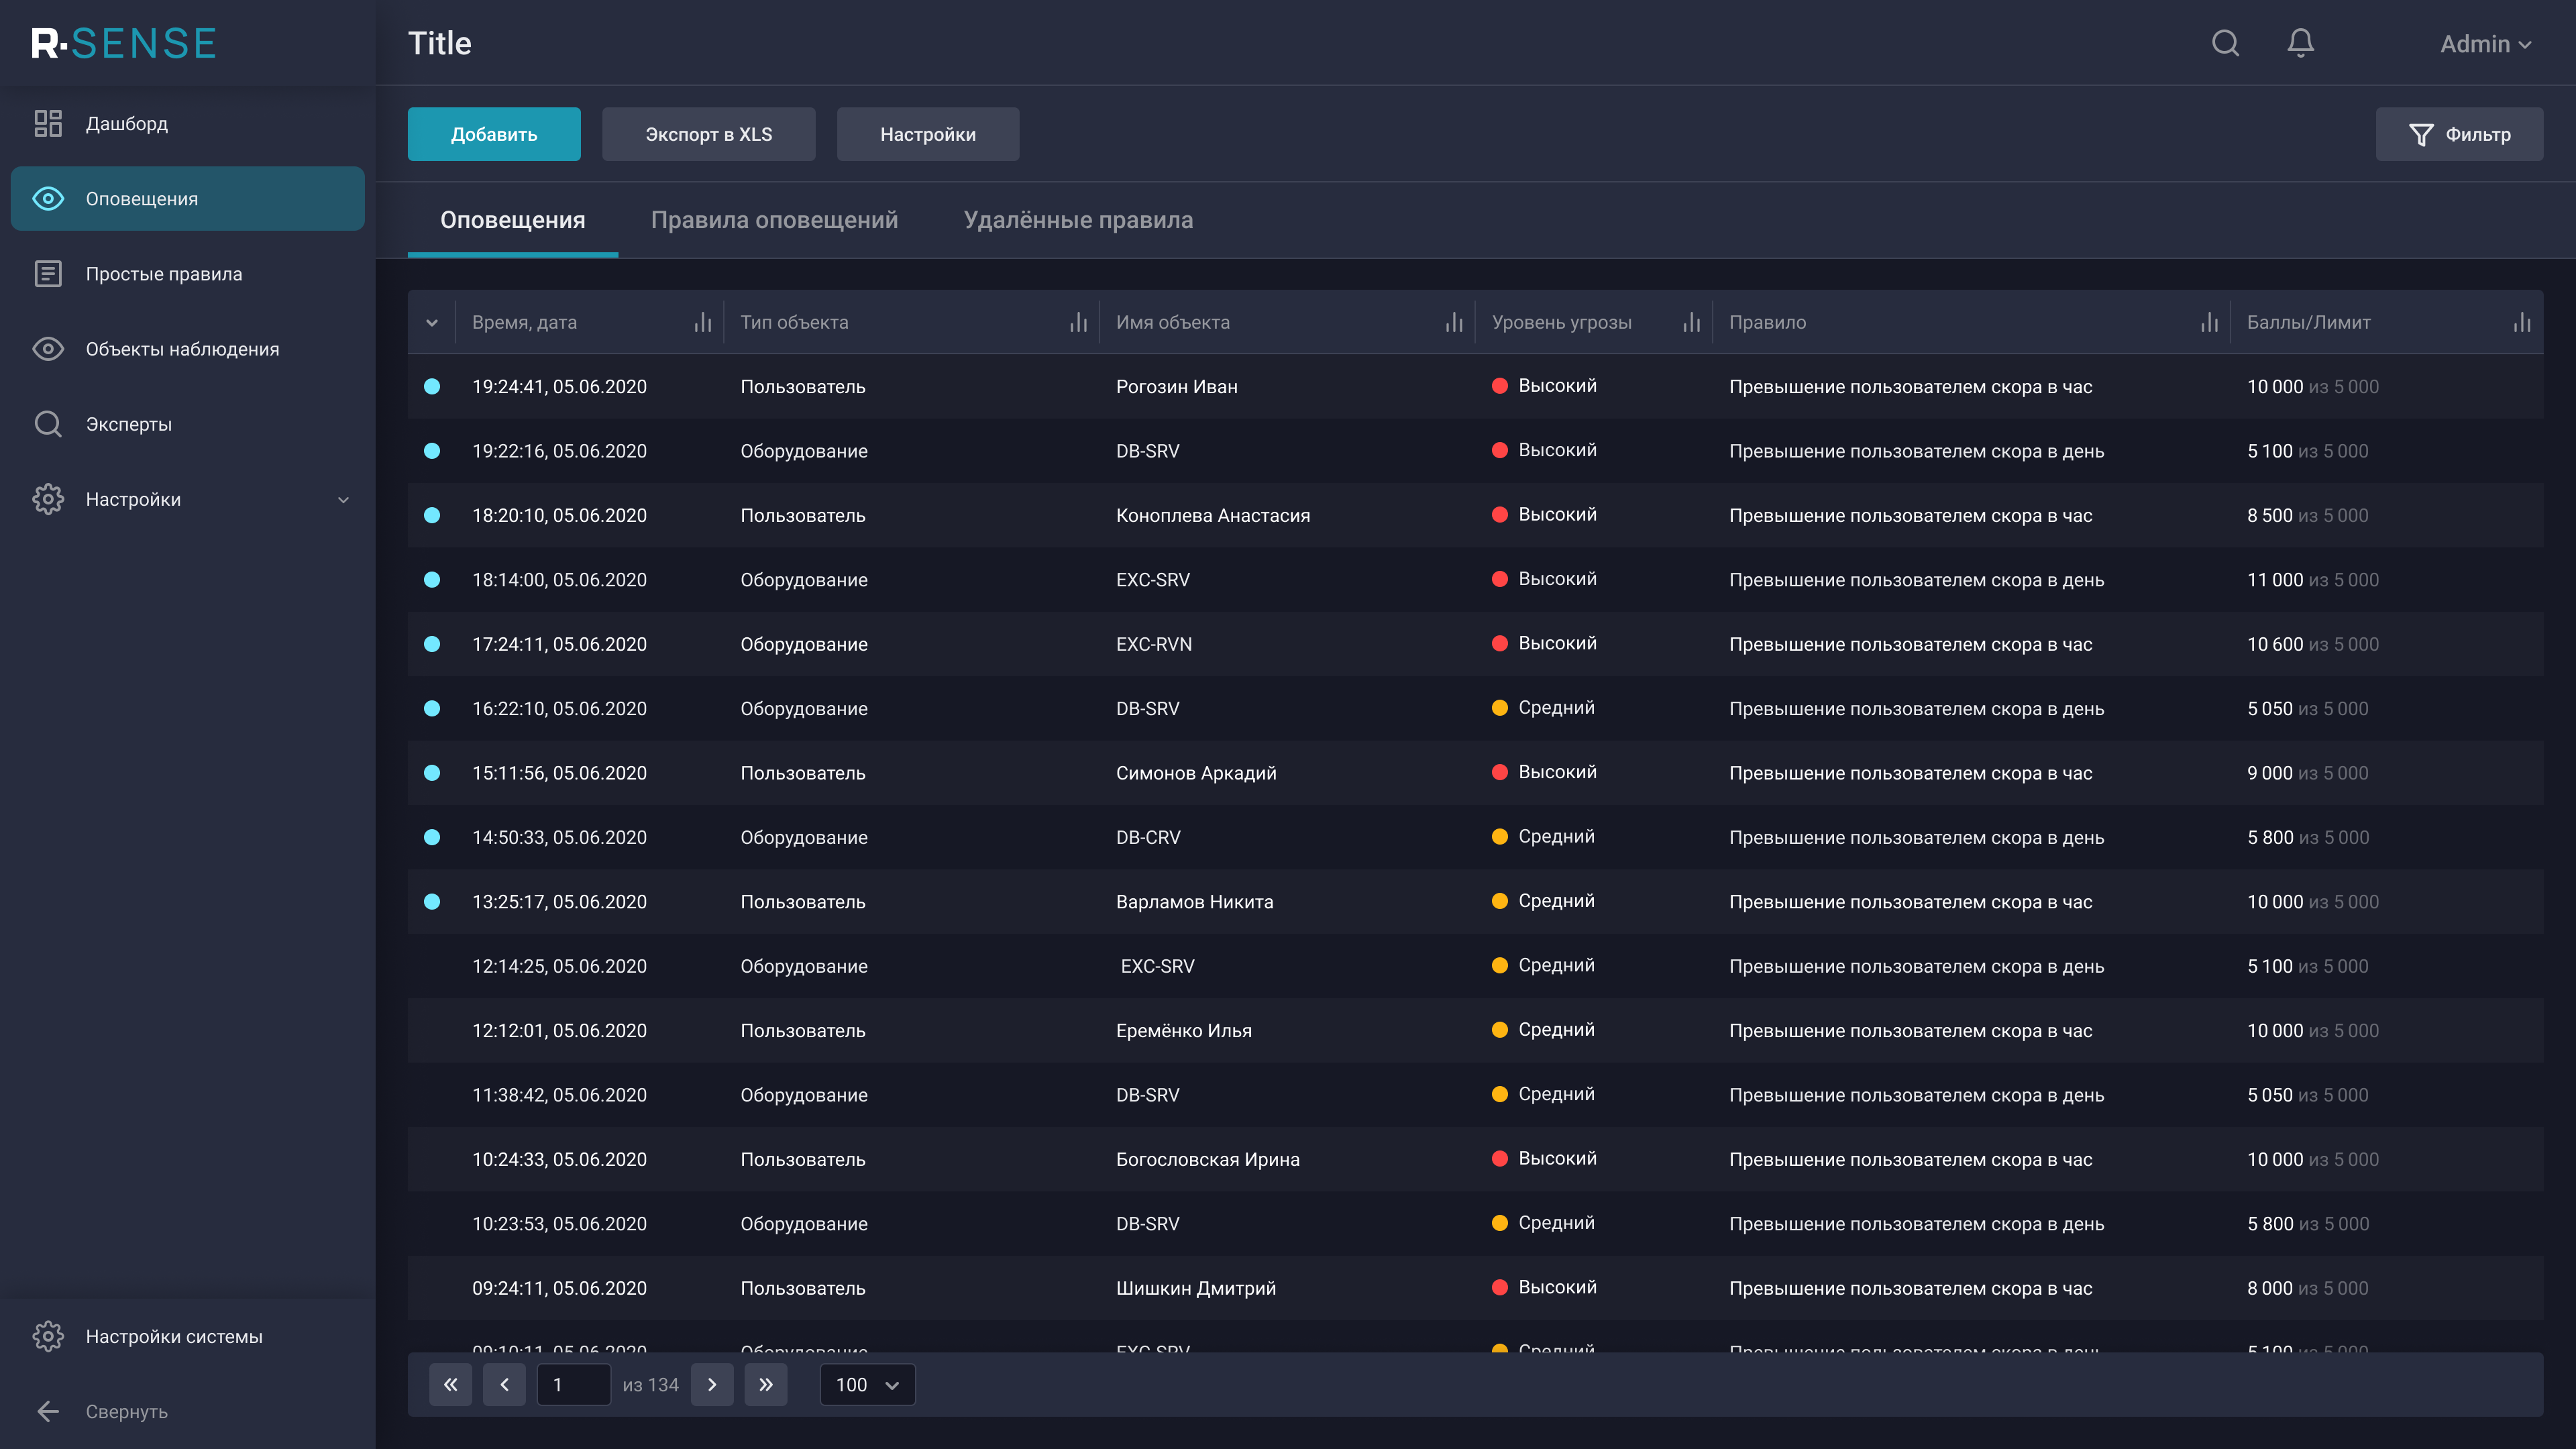Click the search magnifier icon in header
Image resolution: width=2576 pixels, height=1449 pixels.
point(2225,43)
